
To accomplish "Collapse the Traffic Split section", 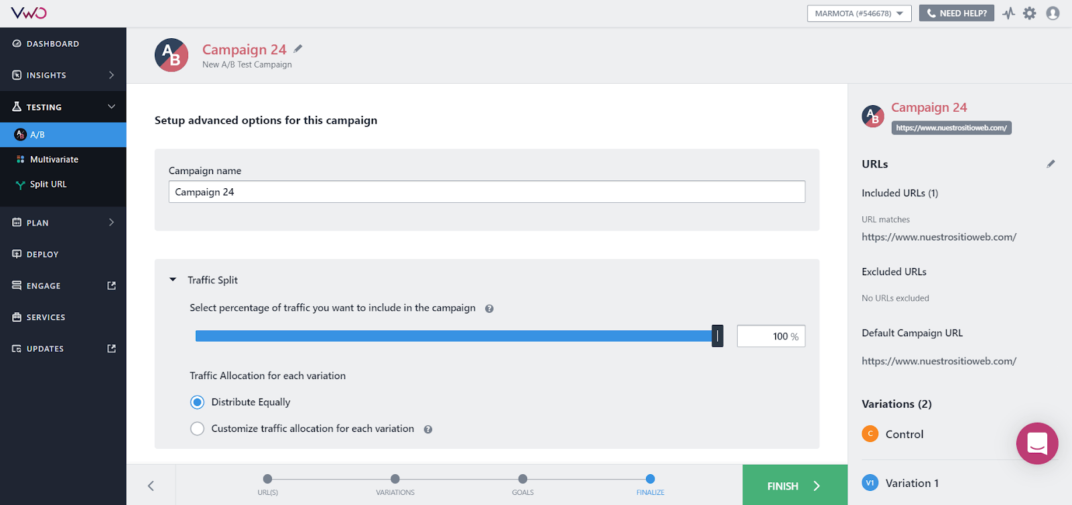I will click(173, 280).
